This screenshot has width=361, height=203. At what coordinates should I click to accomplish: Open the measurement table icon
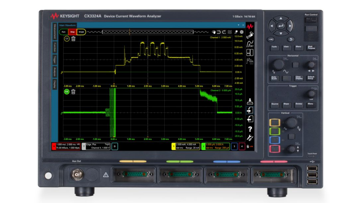(x=250, y=61)
